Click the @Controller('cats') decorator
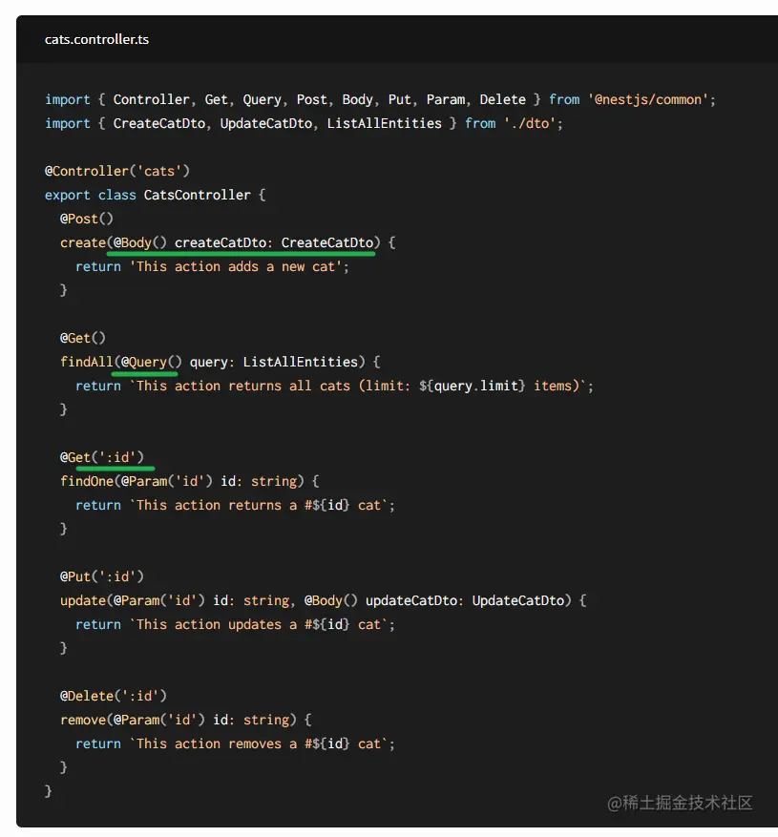The width and height of the screenshot is (778, 837). coord(117,172)
